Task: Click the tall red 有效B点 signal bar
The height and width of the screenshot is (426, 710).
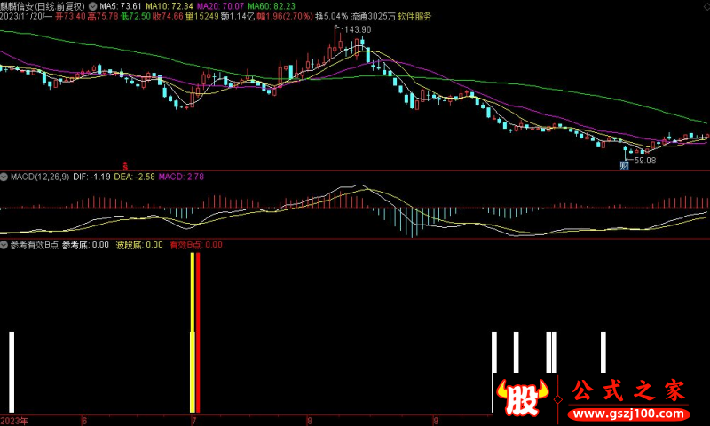Action: point(198,333)
